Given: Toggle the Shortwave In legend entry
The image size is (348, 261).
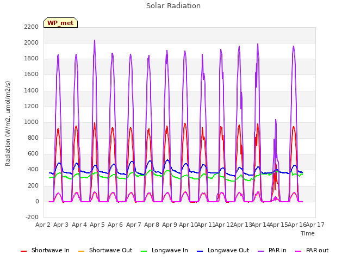Looking at the screenshot, I should [x=45, y=250].
